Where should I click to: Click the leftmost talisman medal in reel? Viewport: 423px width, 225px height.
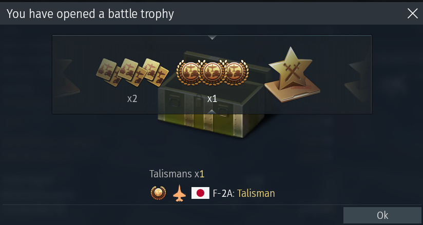click(x=188, y=72)
